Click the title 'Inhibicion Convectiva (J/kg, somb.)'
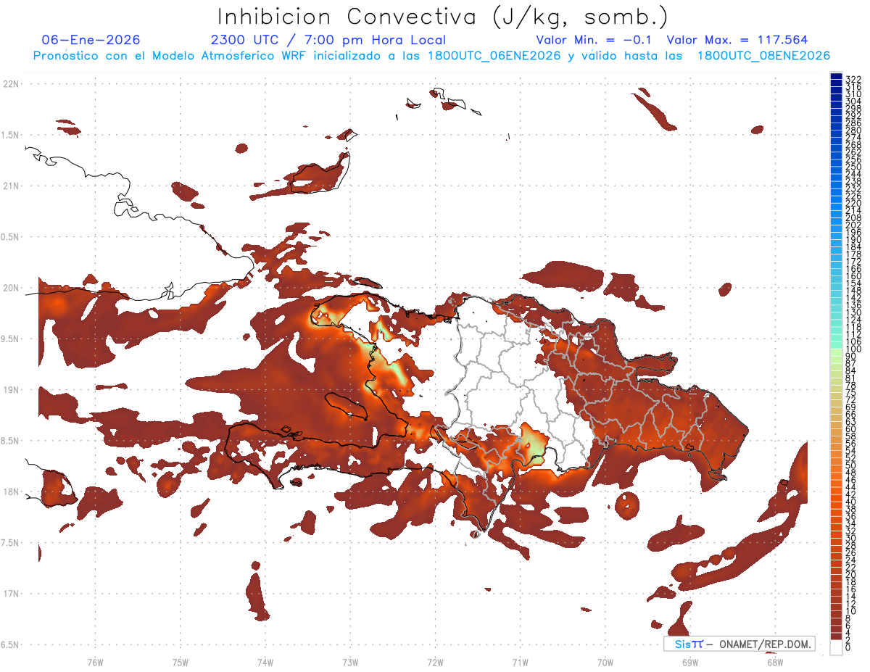Image resolution: width=870 pixels, height=672 pixels. [x=442, y=17]
